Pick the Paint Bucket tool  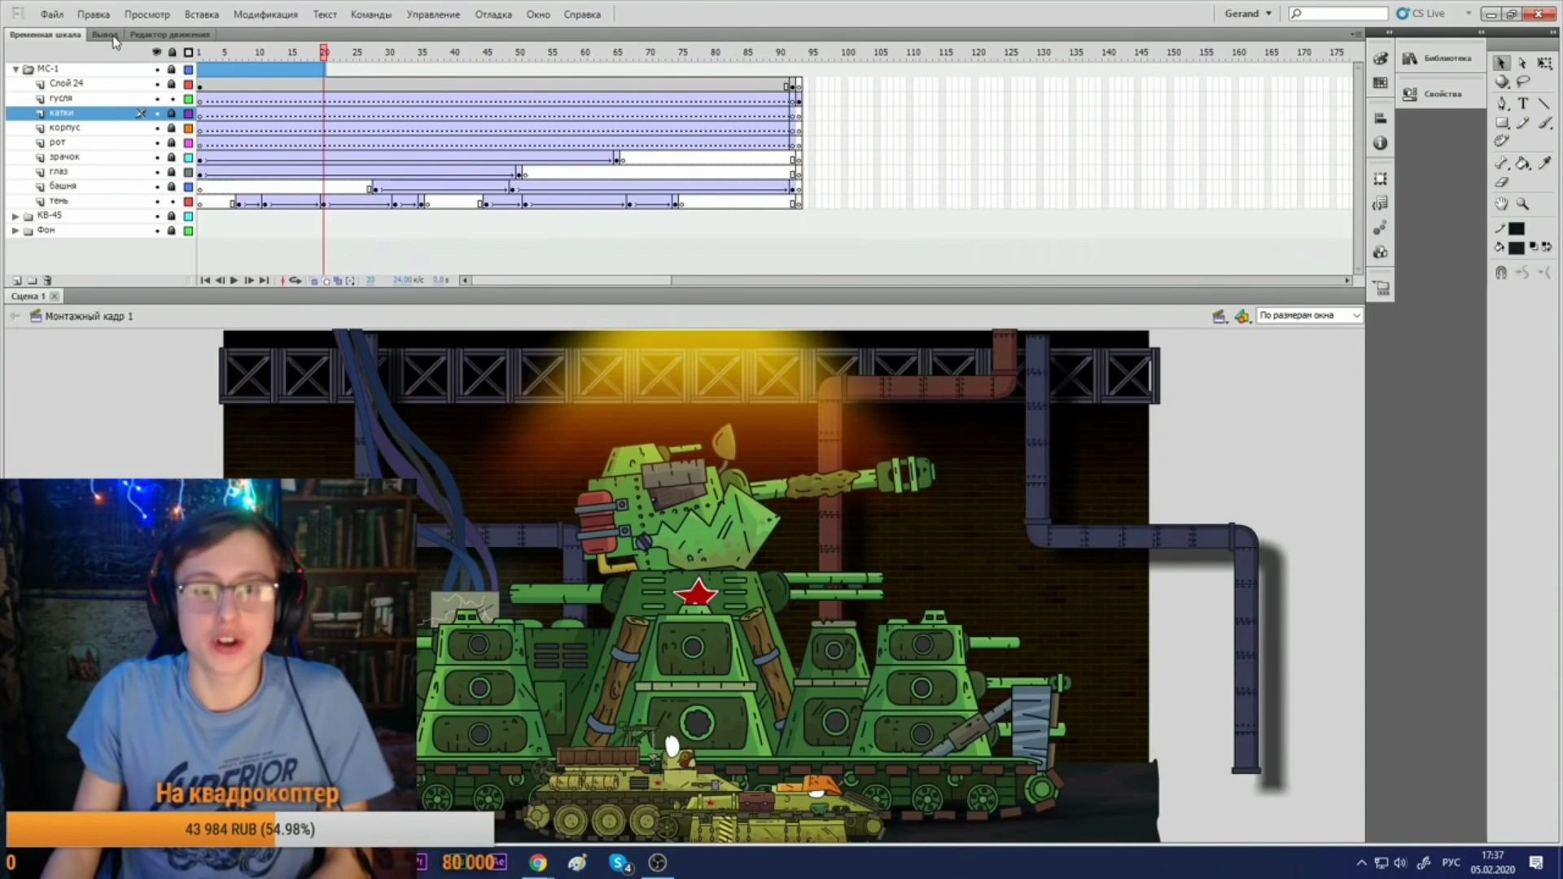click(1523, 164)
